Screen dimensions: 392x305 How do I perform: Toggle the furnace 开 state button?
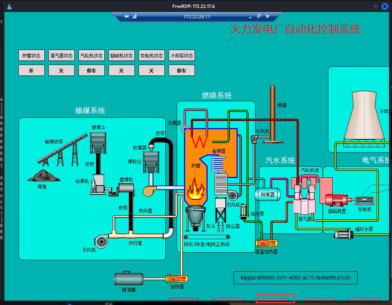[x=32, y=70]
